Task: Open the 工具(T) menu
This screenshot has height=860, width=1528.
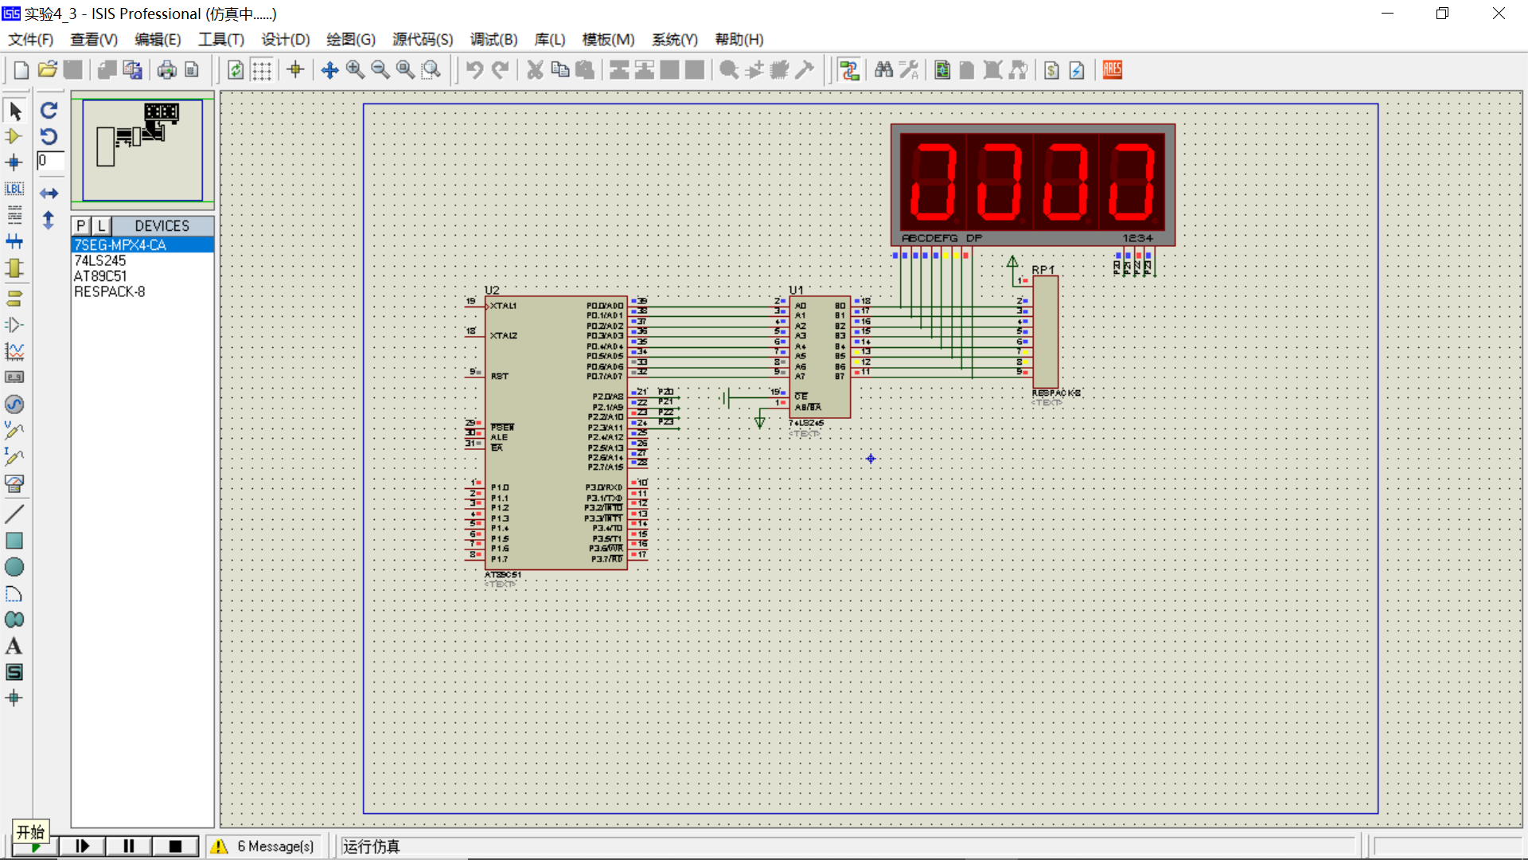Action: 221,39
